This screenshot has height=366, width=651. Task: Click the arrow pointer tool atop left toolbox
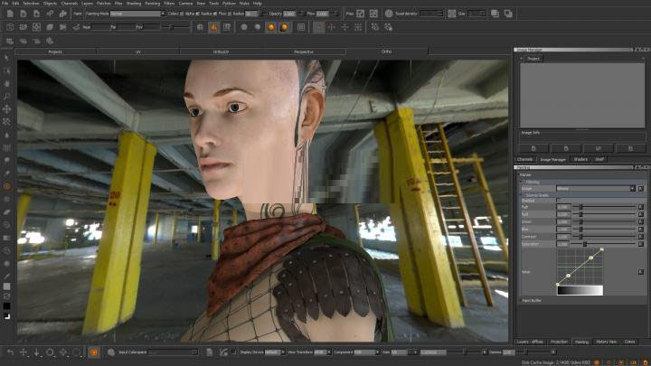pyautogui.click(x=6, y=58)
